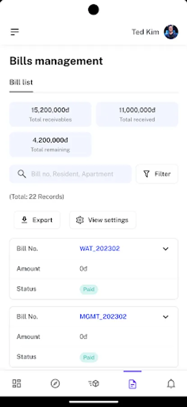Go to dashboard grid icon in bottom nav
This screenshot has width=187, height=407.
click(x=17, y=383)
